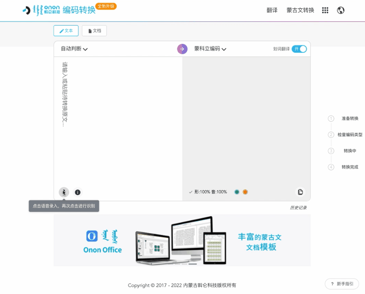Expand the source language chevron
The height and width of the screenshot is (294, 365).
[x=86, y=49]
